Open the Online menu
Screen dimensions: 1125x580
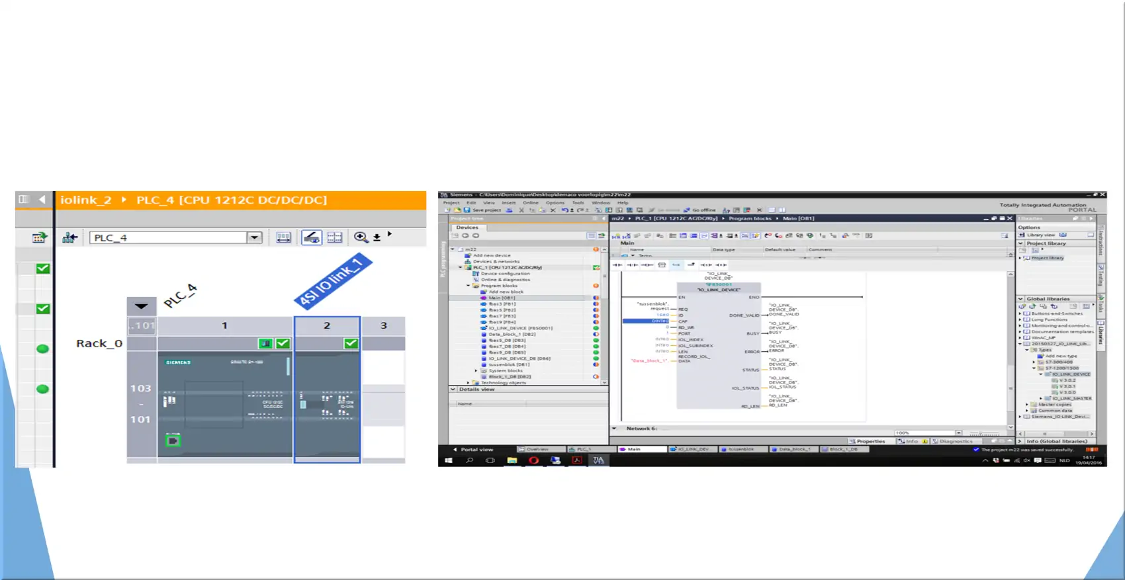531,202
